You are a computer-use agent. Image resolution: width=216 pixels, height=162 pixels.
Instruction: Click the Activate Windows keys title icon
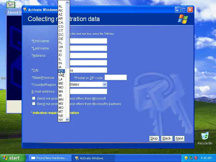click(25, 9)
